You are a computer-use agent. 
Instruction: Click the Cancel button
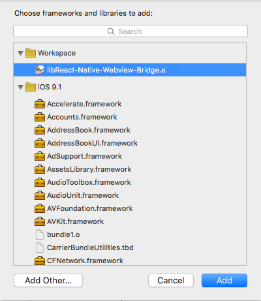coord(171,280)
